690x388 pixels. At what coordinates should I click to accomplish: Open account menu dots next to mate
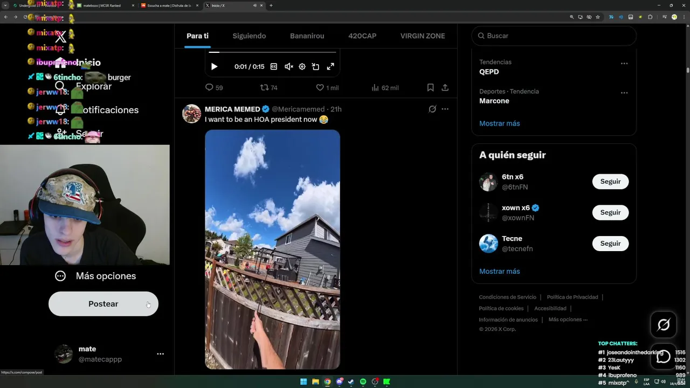(160, 354)
